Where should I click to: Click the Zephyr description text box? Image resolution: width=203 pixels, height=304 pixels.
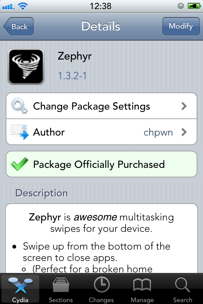[101, 238]
